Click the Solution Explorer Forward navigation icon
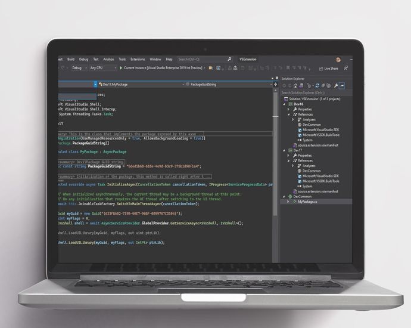Screen dimensions: 411x328 click(289, 86)
